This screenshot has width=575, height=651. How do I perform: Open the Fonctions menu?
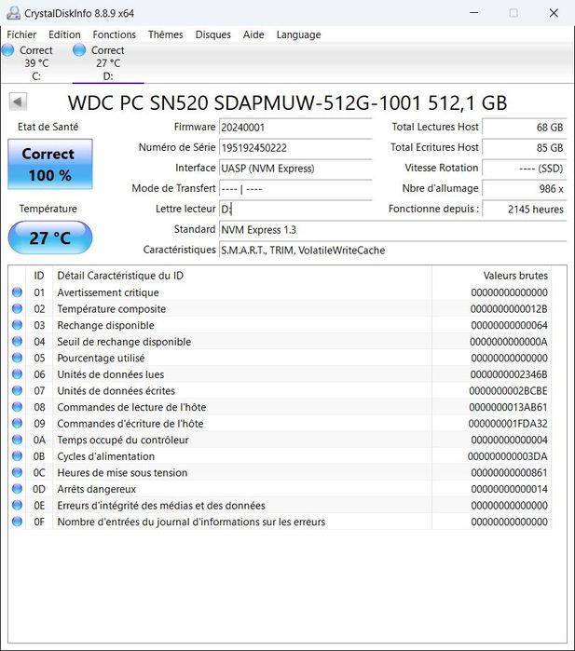click(115, 34)
